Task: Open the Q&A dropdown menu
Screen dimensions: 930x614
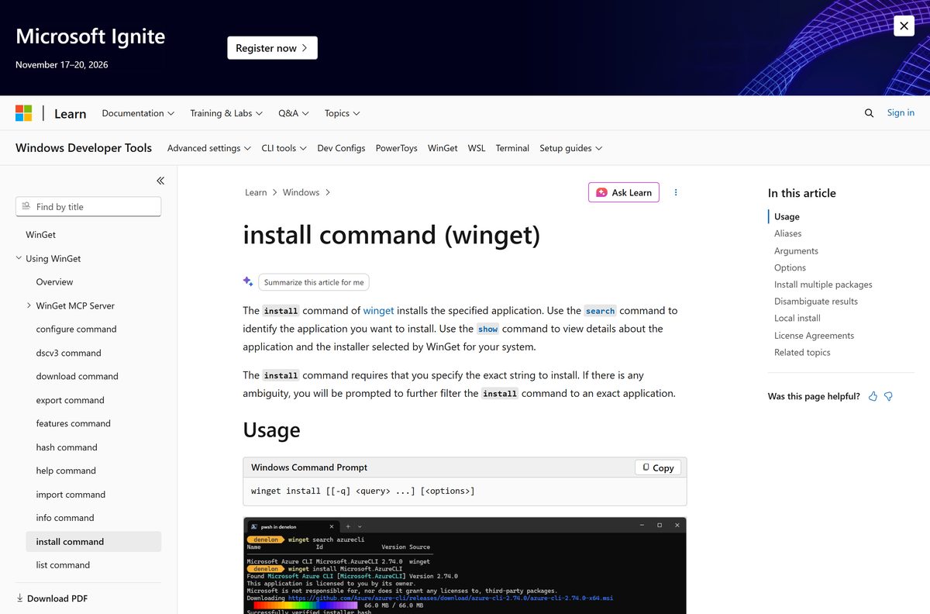Action: [294, 113]
